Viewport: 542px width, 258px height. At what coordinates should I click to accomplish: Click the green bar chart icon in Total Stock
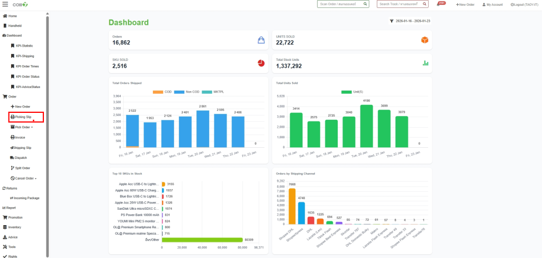click(425, 63)
